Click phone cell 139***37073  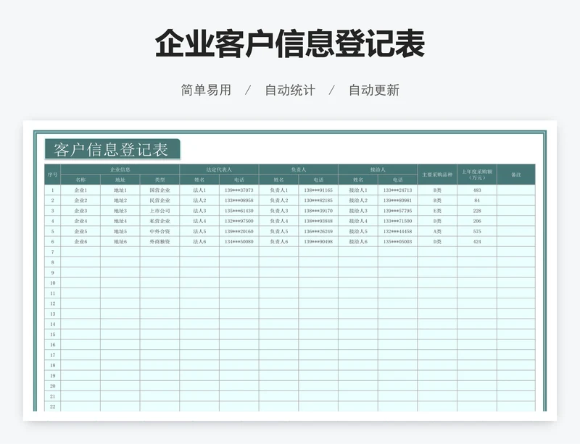pos(239,190)
